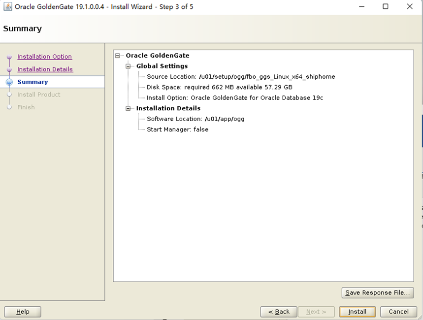Go to the Installation Option step link
The image size is (423, 320).
[44, 57]
